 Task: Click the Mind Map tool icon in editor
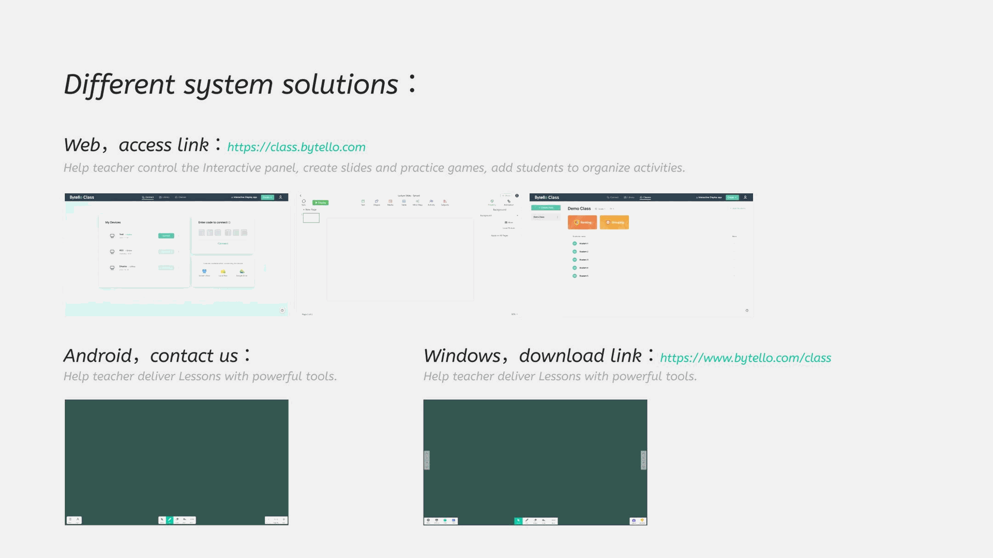tap(417, 202)
